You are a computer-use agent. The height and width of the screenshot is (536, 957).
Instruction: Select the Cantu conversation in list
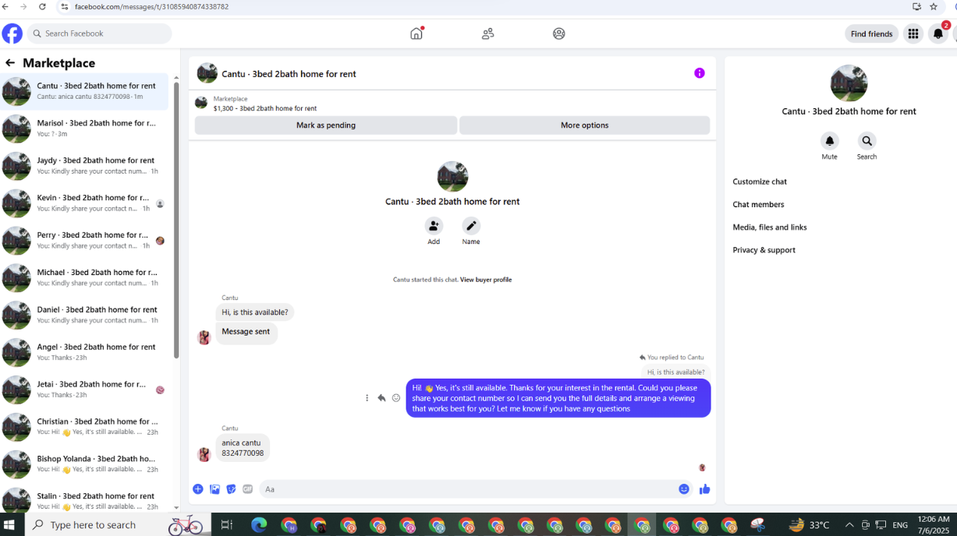coord(84,91)
